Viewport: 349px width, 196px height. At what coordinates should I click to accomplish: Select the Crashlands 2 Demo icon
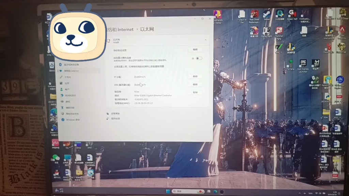217,17
